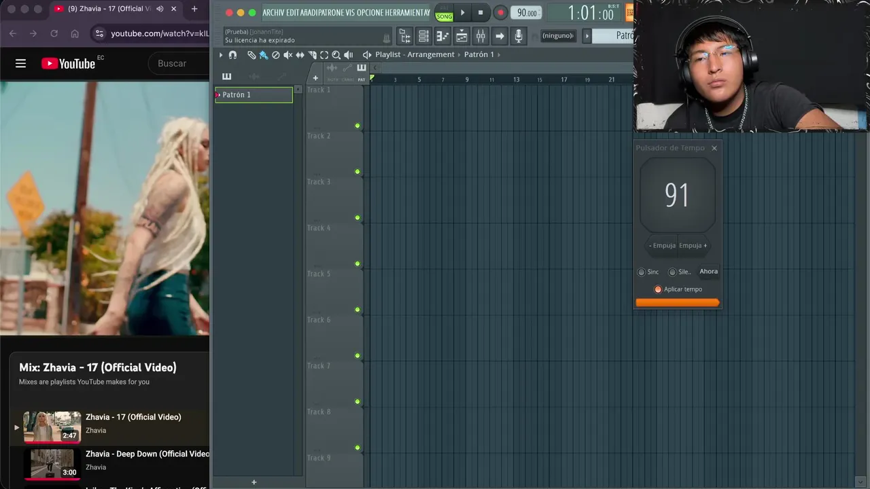Enable the Sinc option in tempo tapper

pyautogui.click(x=641, y=272)
